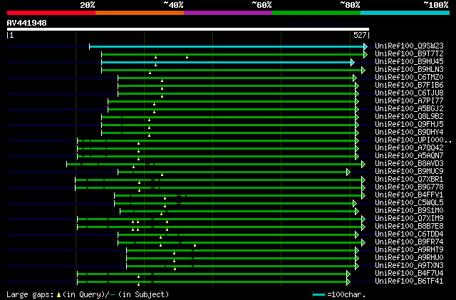The image size is (456, 300).
Task: Open the UniRef100_B9T7T2 hit label
Action: click(409, 54)
